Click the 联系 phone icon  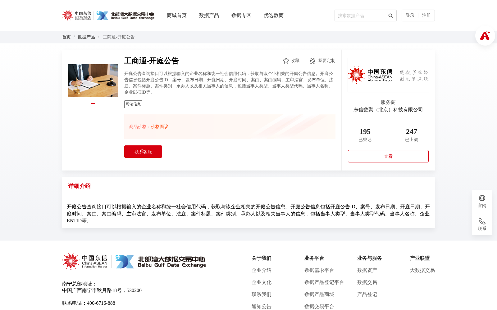482,221
